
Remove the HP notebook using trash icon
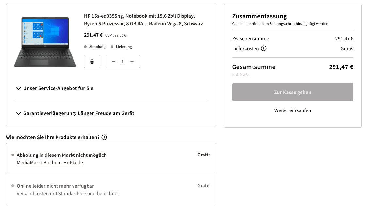(x=92, y=62)
